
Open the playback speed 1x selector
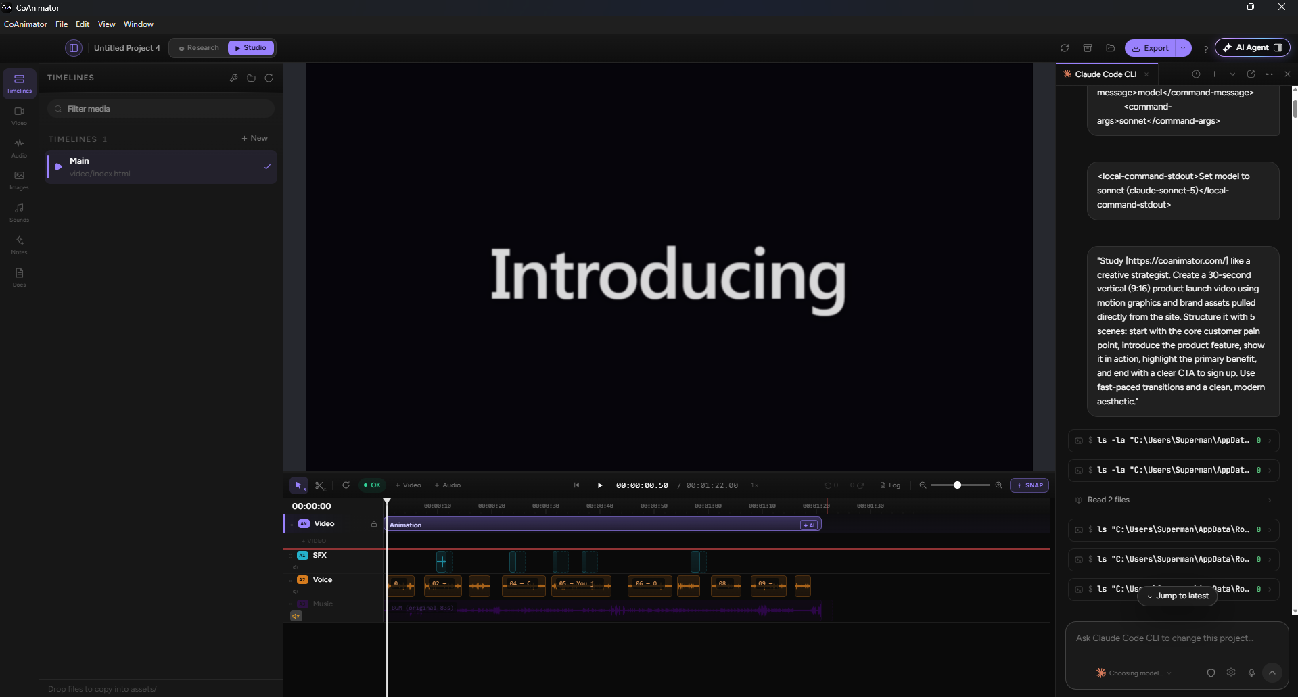point(754,485)
